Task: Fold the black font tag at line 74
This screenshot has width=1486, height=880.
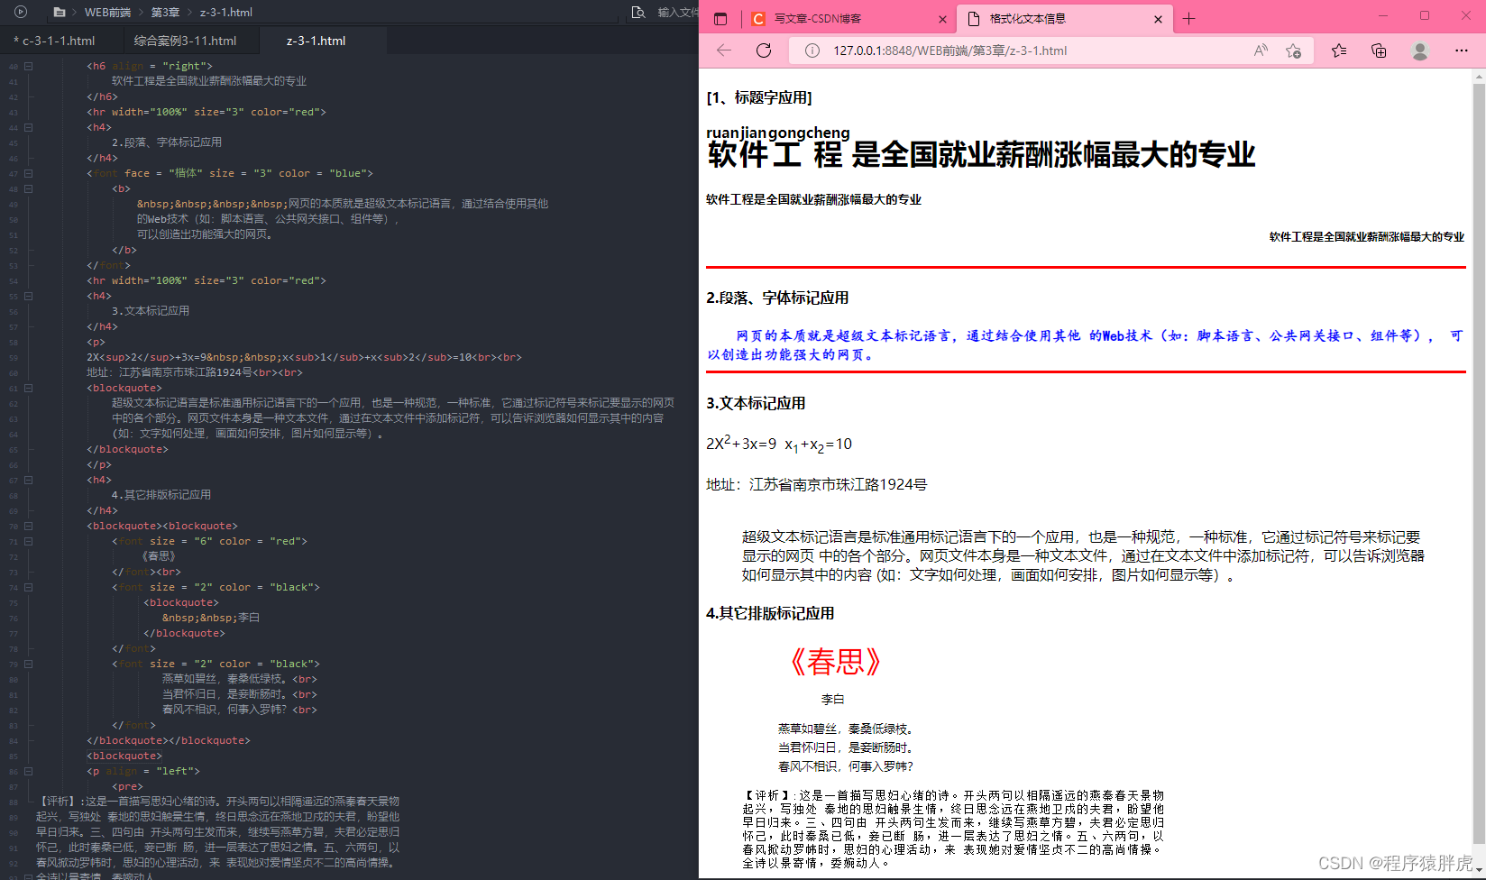Action: [x=29, y=587]
